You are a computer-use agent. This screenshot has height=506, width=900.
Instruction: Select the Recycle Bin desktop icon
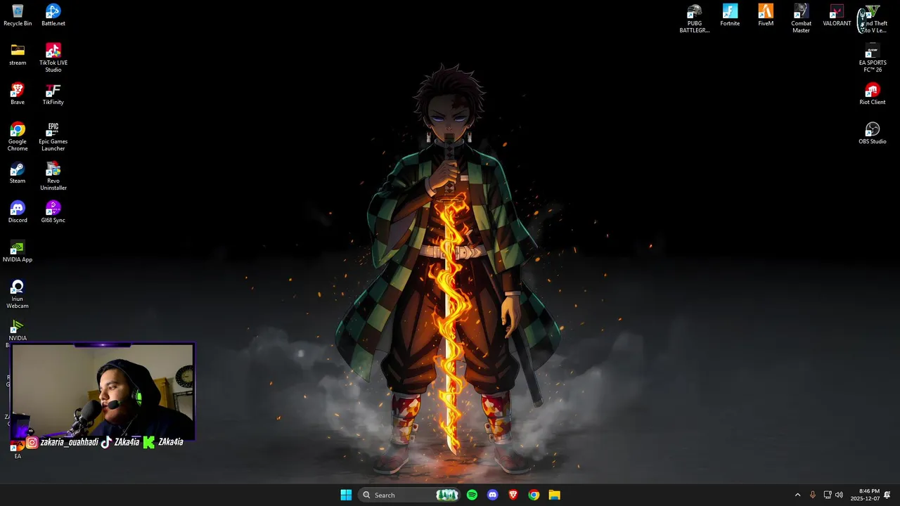[18, 15]
